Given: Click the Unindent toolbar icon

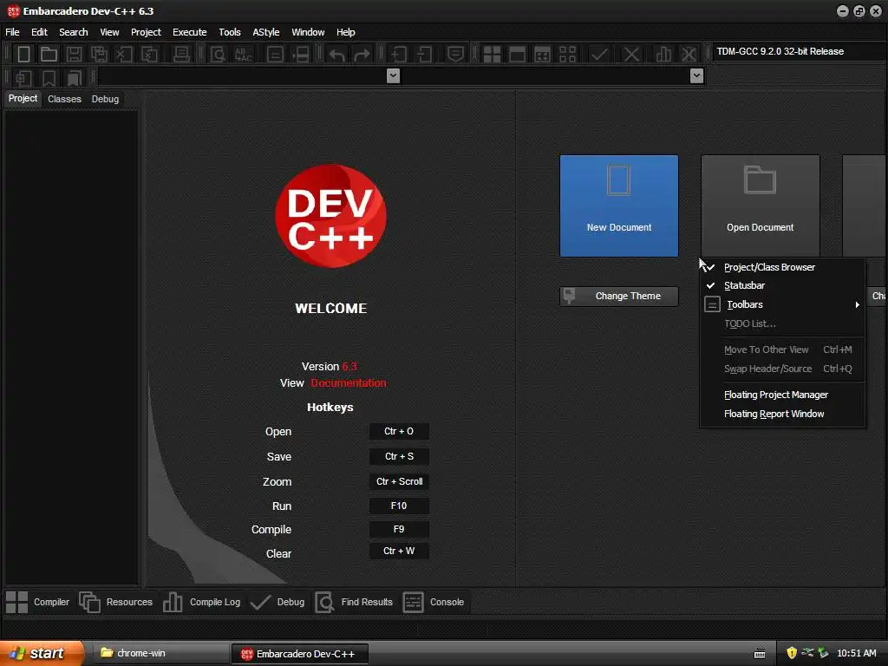Looking at the screenshot, I should click(424, 55).
